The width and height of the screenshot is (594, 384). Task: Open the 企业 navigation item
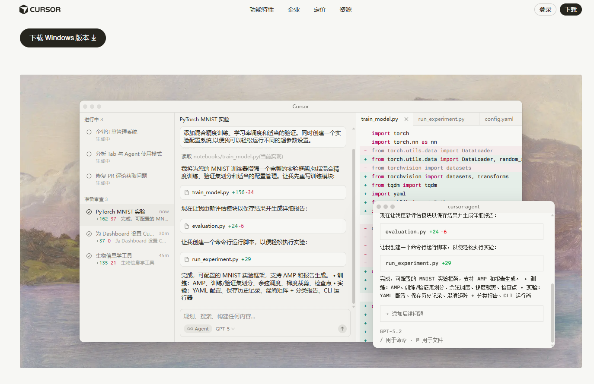tap(294, 9)
